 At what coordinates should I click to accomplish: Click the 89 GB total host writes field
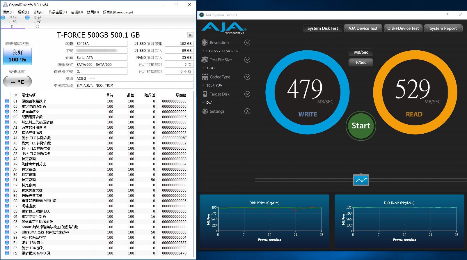[x=179, y=51]
